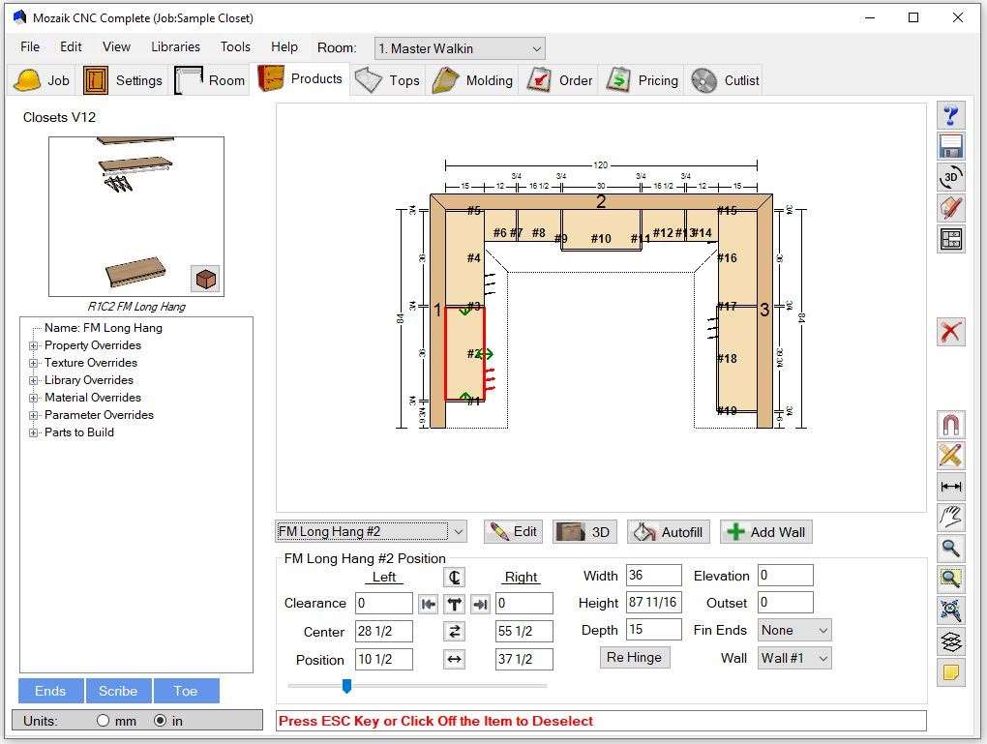Switch to the Pricing tab
Viewport: 987px width, 744px height.
click(643, 80)
